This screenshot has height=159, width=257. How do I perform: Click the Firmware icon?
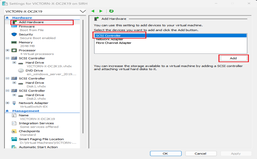pyautogui.click(x=14, y=27)
